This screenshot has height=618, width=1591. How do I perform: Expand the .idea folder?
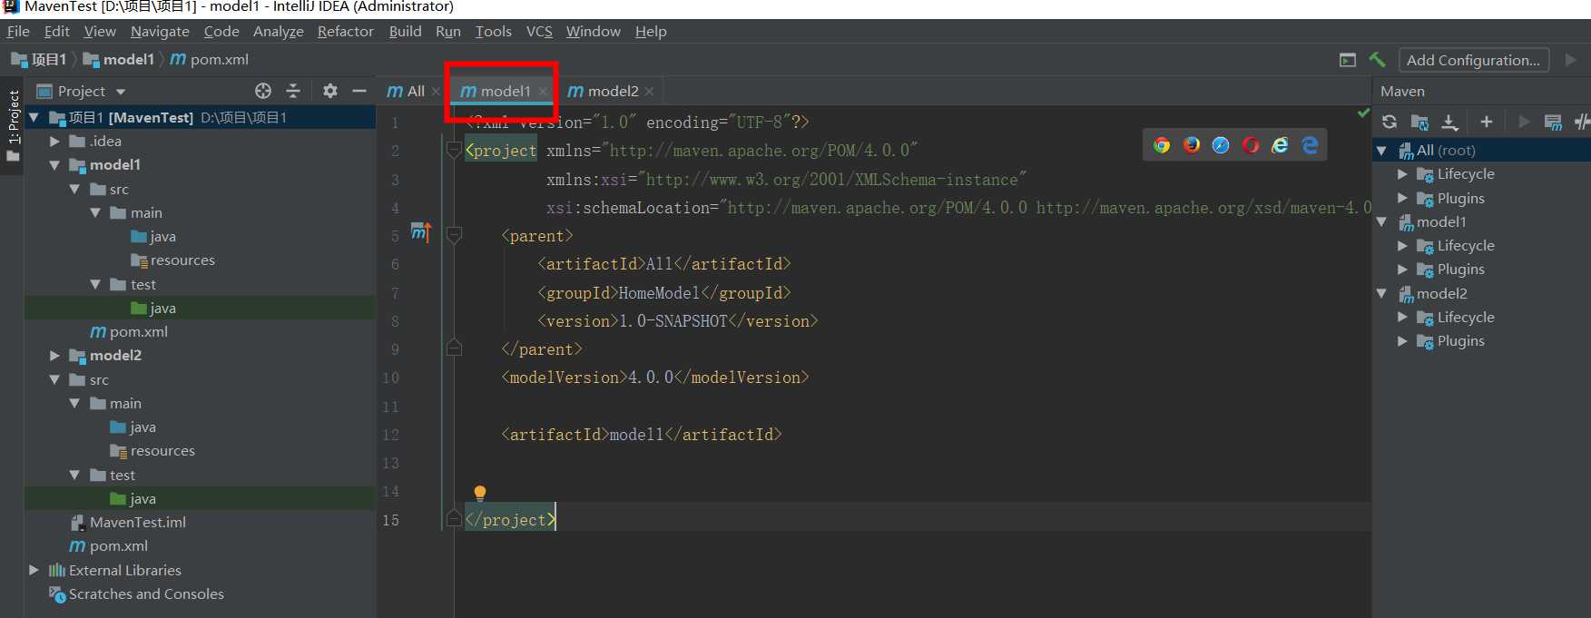(54, 142)
